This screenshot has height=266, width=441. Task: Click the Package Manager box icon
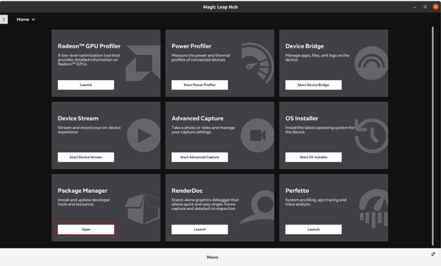142,209
